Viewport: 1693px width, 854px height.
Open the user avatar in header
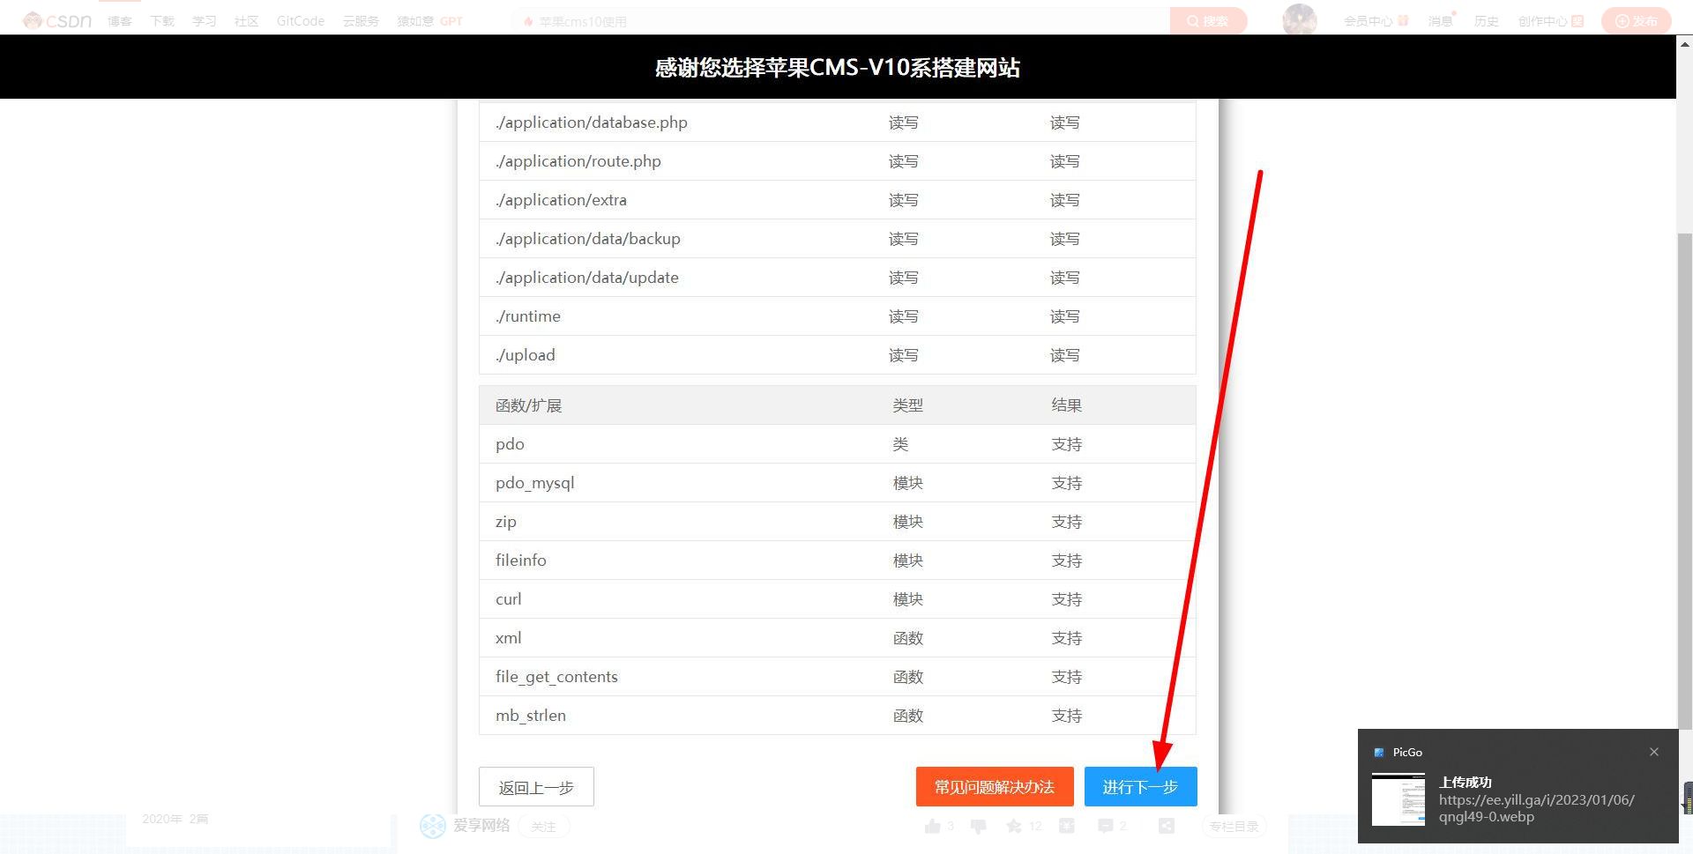1300,20
